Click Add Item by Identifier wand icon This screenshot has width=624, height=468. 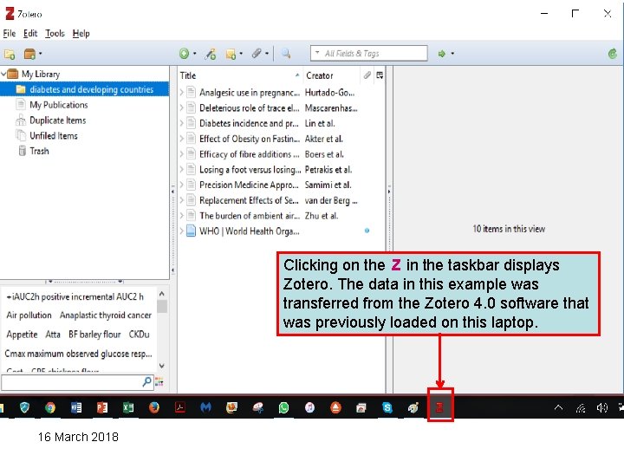point(211,54)
